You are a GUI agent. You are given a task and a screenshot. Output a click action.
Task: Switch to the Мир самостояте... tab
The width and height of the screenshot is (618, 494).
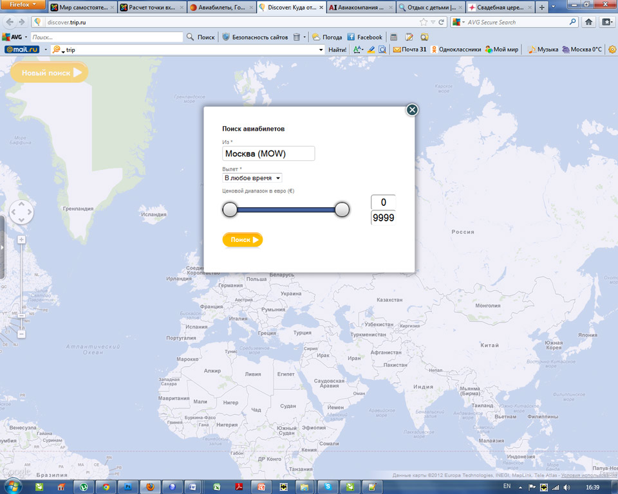coord(83,7)
